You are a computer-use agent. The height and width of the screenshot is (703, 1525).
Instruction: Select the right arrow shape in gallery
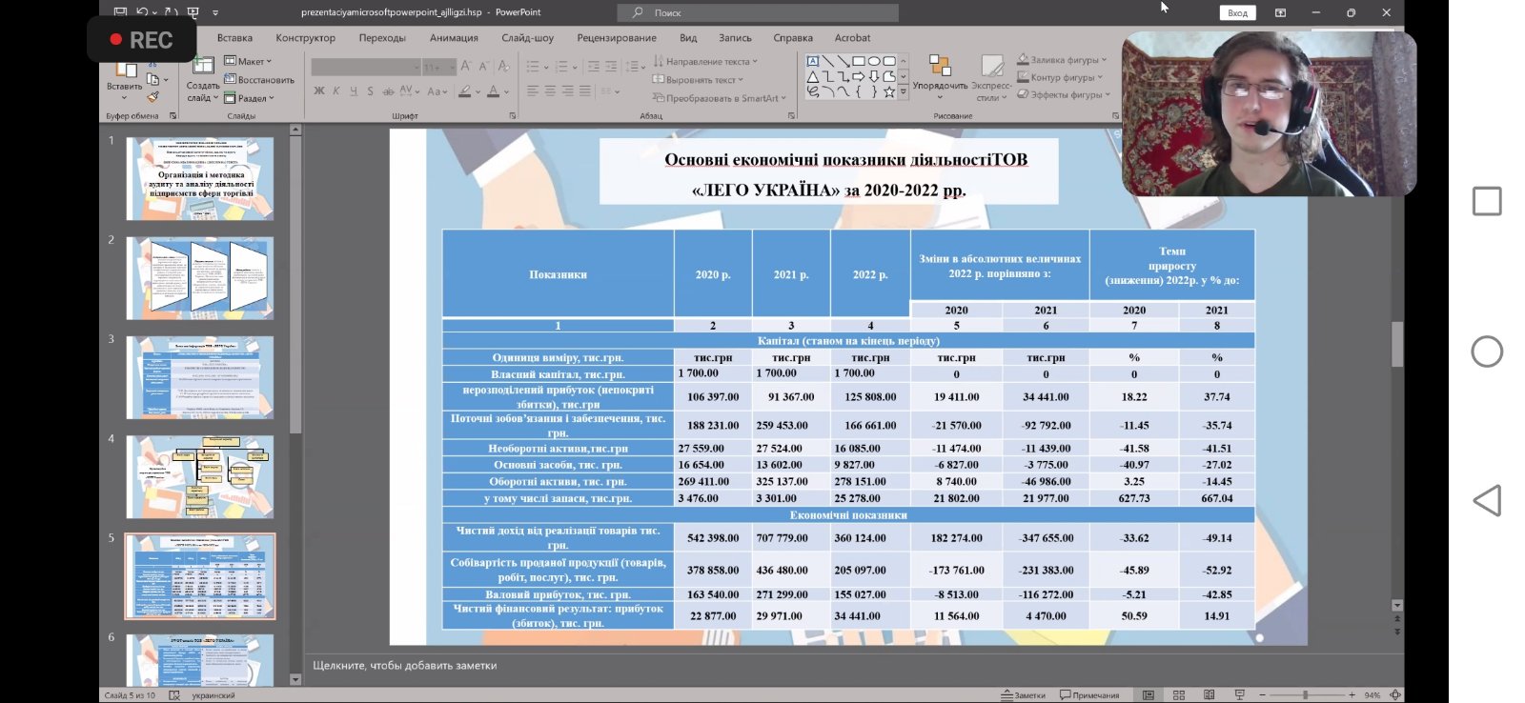(x=859, y=76)
